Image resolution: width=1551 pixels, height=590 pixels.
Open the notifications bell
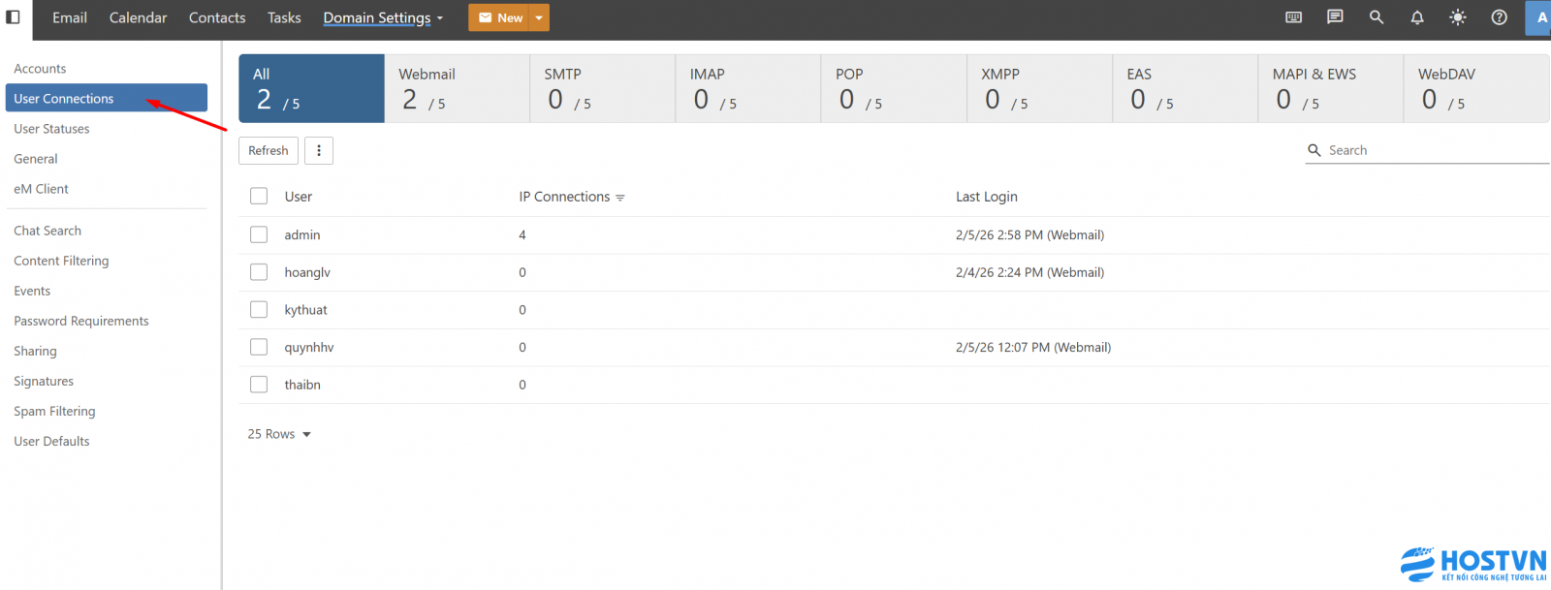[x=1416, y=17]
